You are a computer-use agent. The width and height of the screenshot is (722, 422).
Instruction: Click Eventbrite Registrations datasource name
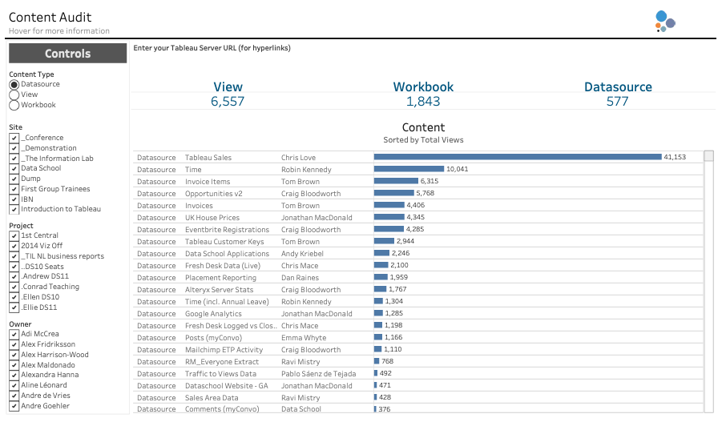click(227, 230)
